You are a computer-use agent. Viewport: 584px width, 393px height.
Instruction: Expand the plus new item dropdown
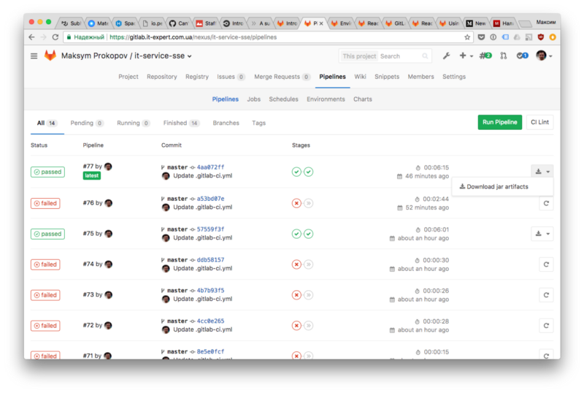(x=466, y=56)
